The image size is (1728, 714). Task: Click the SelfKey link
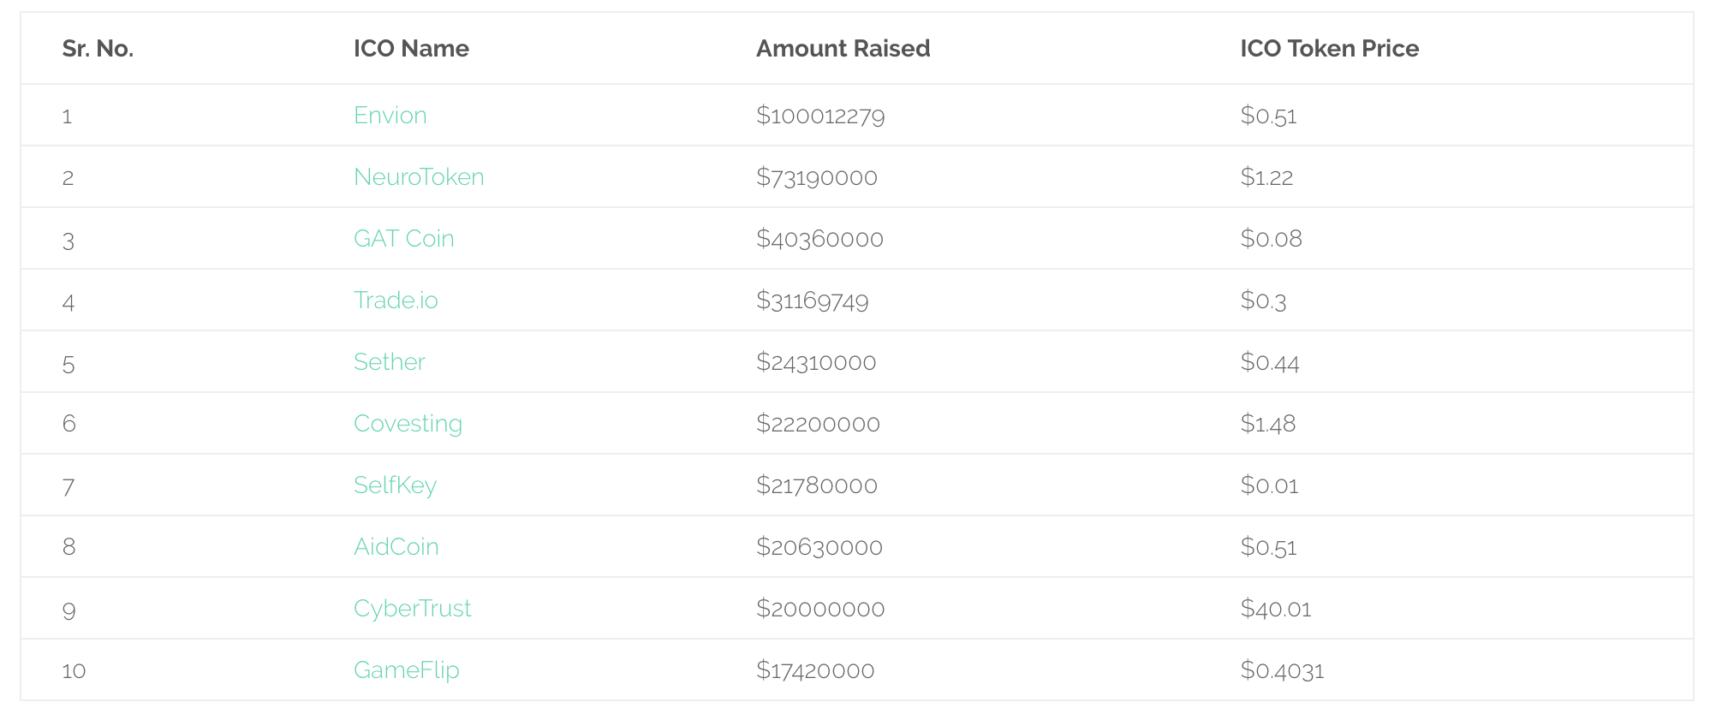[x=395, y=485]
